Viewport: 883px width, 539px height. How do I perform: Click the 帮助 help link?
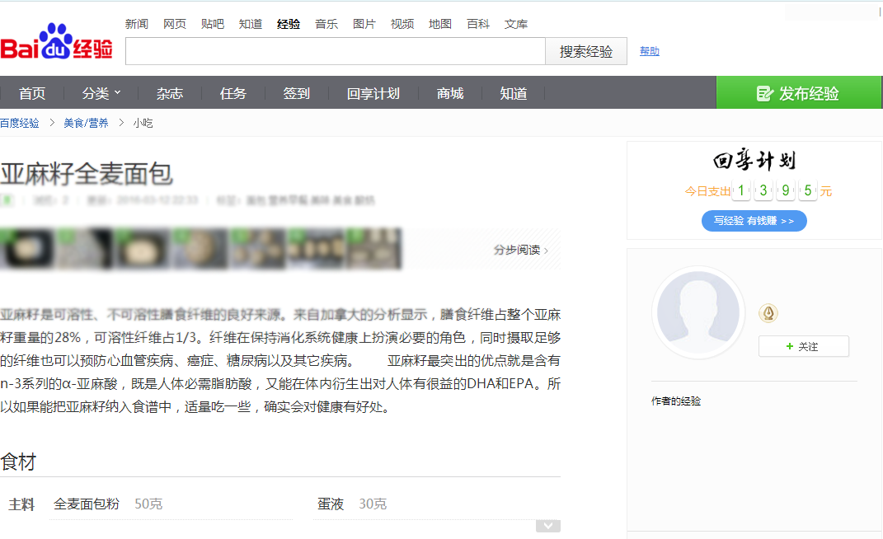tap(649, 51)
